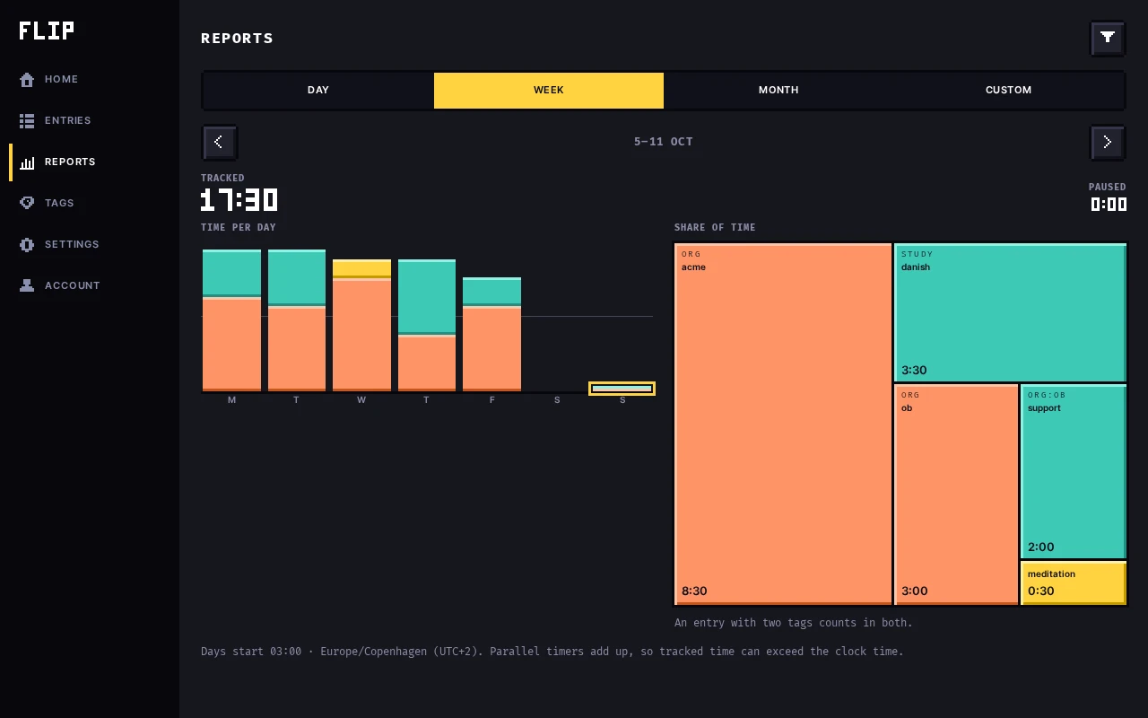The image size is (1148, 718).
Task: Go to the next week arrow
Action: pos(1108,142)
